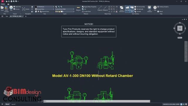Viewport: 188px width, 106px height.
Task: Click the quick-access Plot printer icon
Action: click(11, 1)
